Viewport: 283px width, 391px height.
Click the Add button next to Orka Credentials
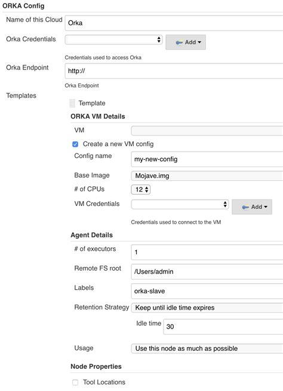click(x=186, y=42)
